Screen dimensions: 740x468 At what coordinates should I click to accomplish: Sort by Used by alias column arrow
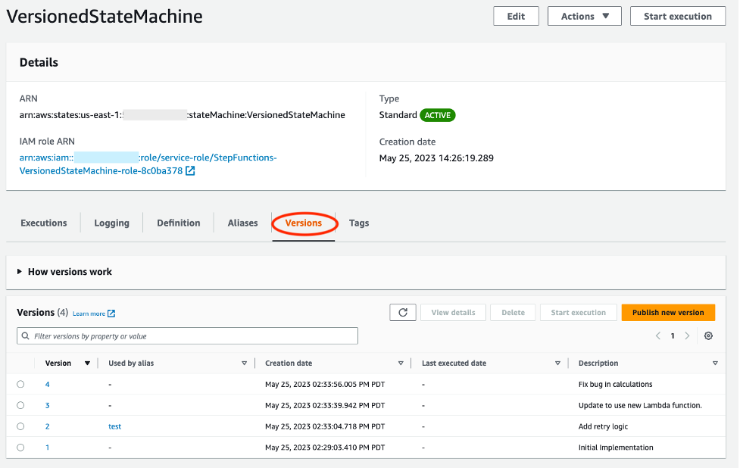pos(244,363)
